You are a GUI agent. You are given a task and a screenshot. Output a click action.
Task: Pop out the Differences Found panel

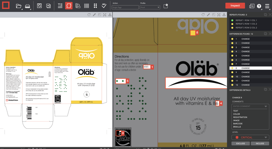[x=265, y=34]
